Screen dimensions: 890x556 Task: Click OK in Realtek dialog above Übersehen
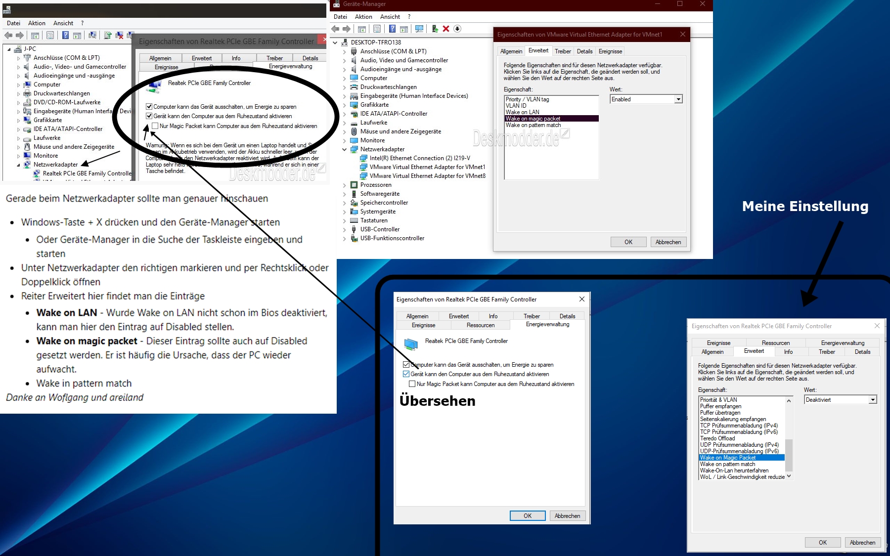coord(528,516)
